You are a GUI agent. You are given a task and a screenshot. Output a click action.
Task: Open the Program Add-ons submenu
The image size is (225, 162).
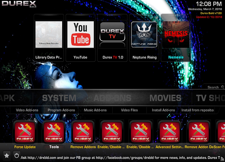click(61, 110)
